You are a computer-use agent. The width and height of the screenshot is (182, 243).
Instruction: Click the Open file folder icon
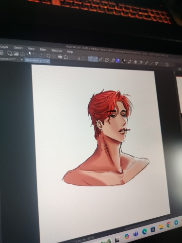pyautogui.click(x=16, y=53)
